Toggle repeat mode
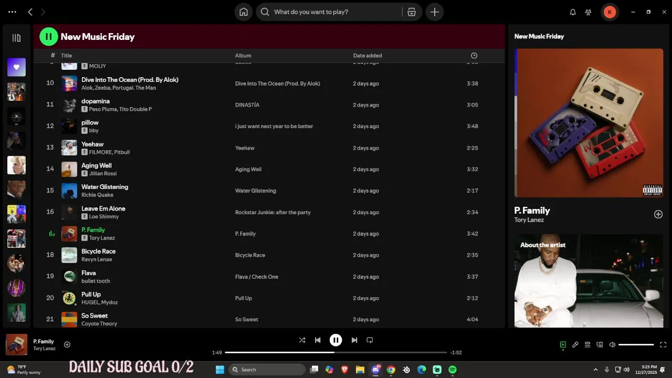The width and height of the screenshot is (672, 378). 370,340
